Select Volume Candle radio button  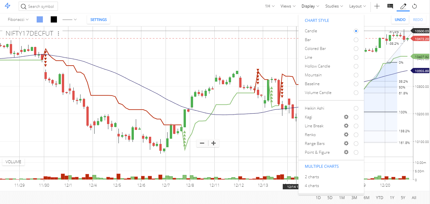(356, 93)
